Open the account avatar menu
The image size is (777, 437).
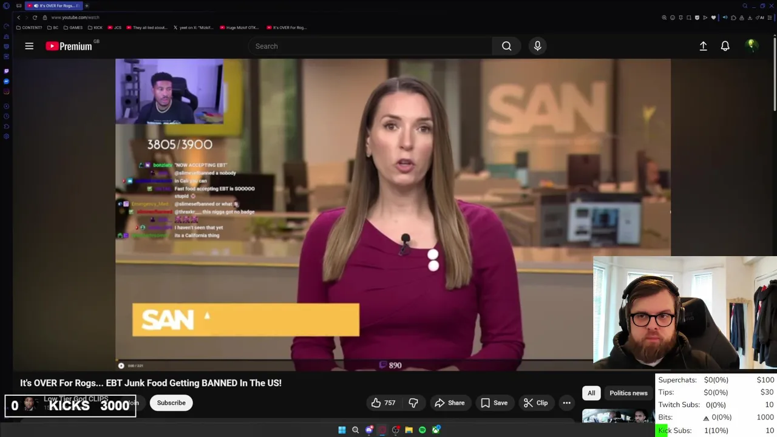click(x=751, y=46)
